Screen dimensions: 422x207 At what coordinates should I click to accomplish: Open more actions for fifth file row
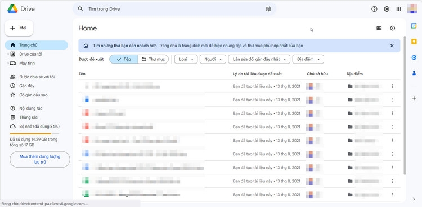(392, 140)
